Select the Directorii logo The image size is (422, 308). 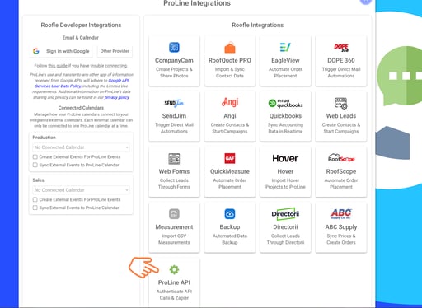point(285,214)
